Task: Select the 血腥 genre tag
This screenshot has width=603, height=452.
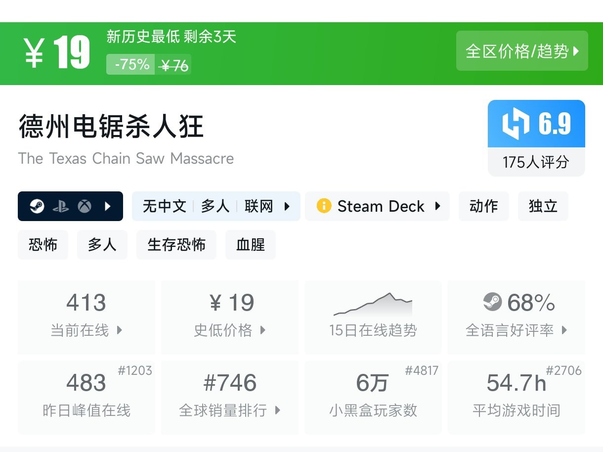Action: [251, 245]
